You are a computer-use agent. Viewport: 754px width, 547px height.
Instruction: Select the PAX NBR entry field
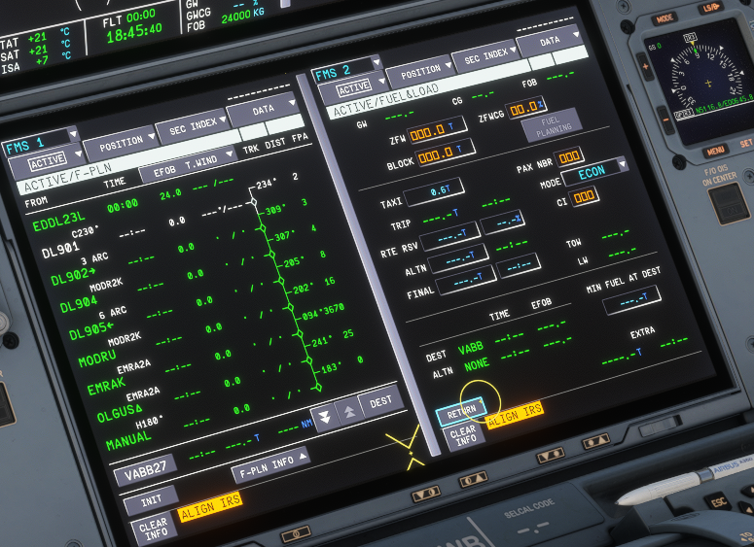click(x=569, y=156)
